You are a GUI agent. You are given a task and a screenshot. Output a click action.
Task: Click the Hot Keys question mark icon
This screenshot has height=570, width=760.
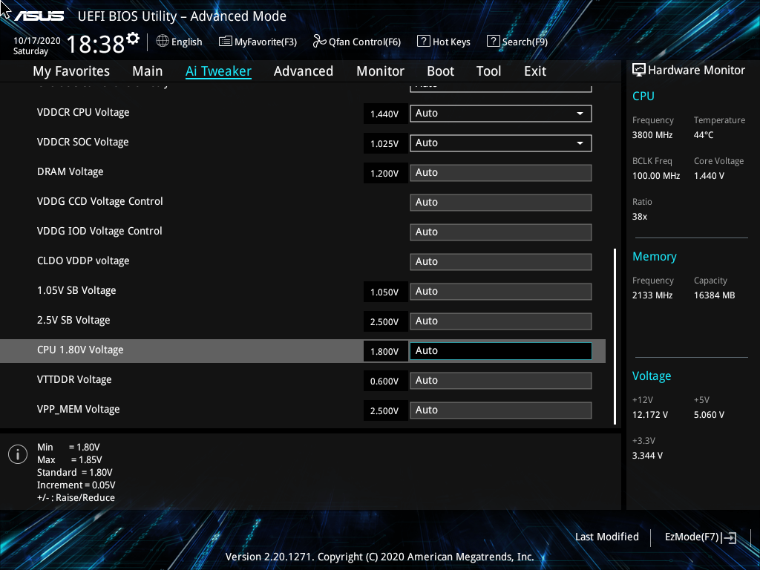click(423, 42)
